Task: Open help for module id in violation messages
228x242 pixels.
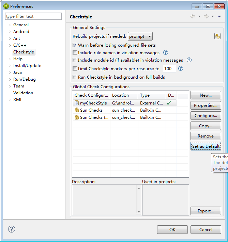Action: (x=189, y=60)
